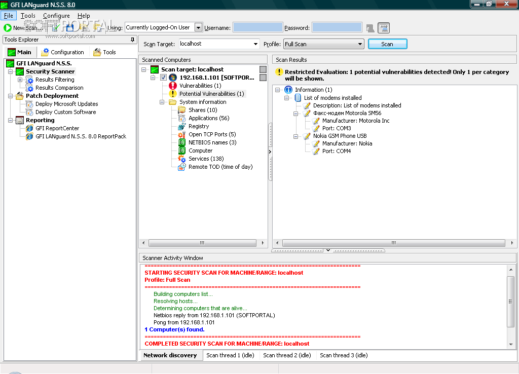Screen dimensions: 519x374
Task: Collapse the System information node
Action: coord(162,102)
